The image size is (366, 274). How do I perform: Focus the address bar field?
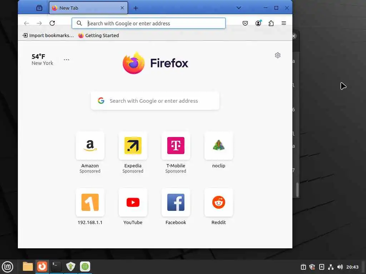148,23
